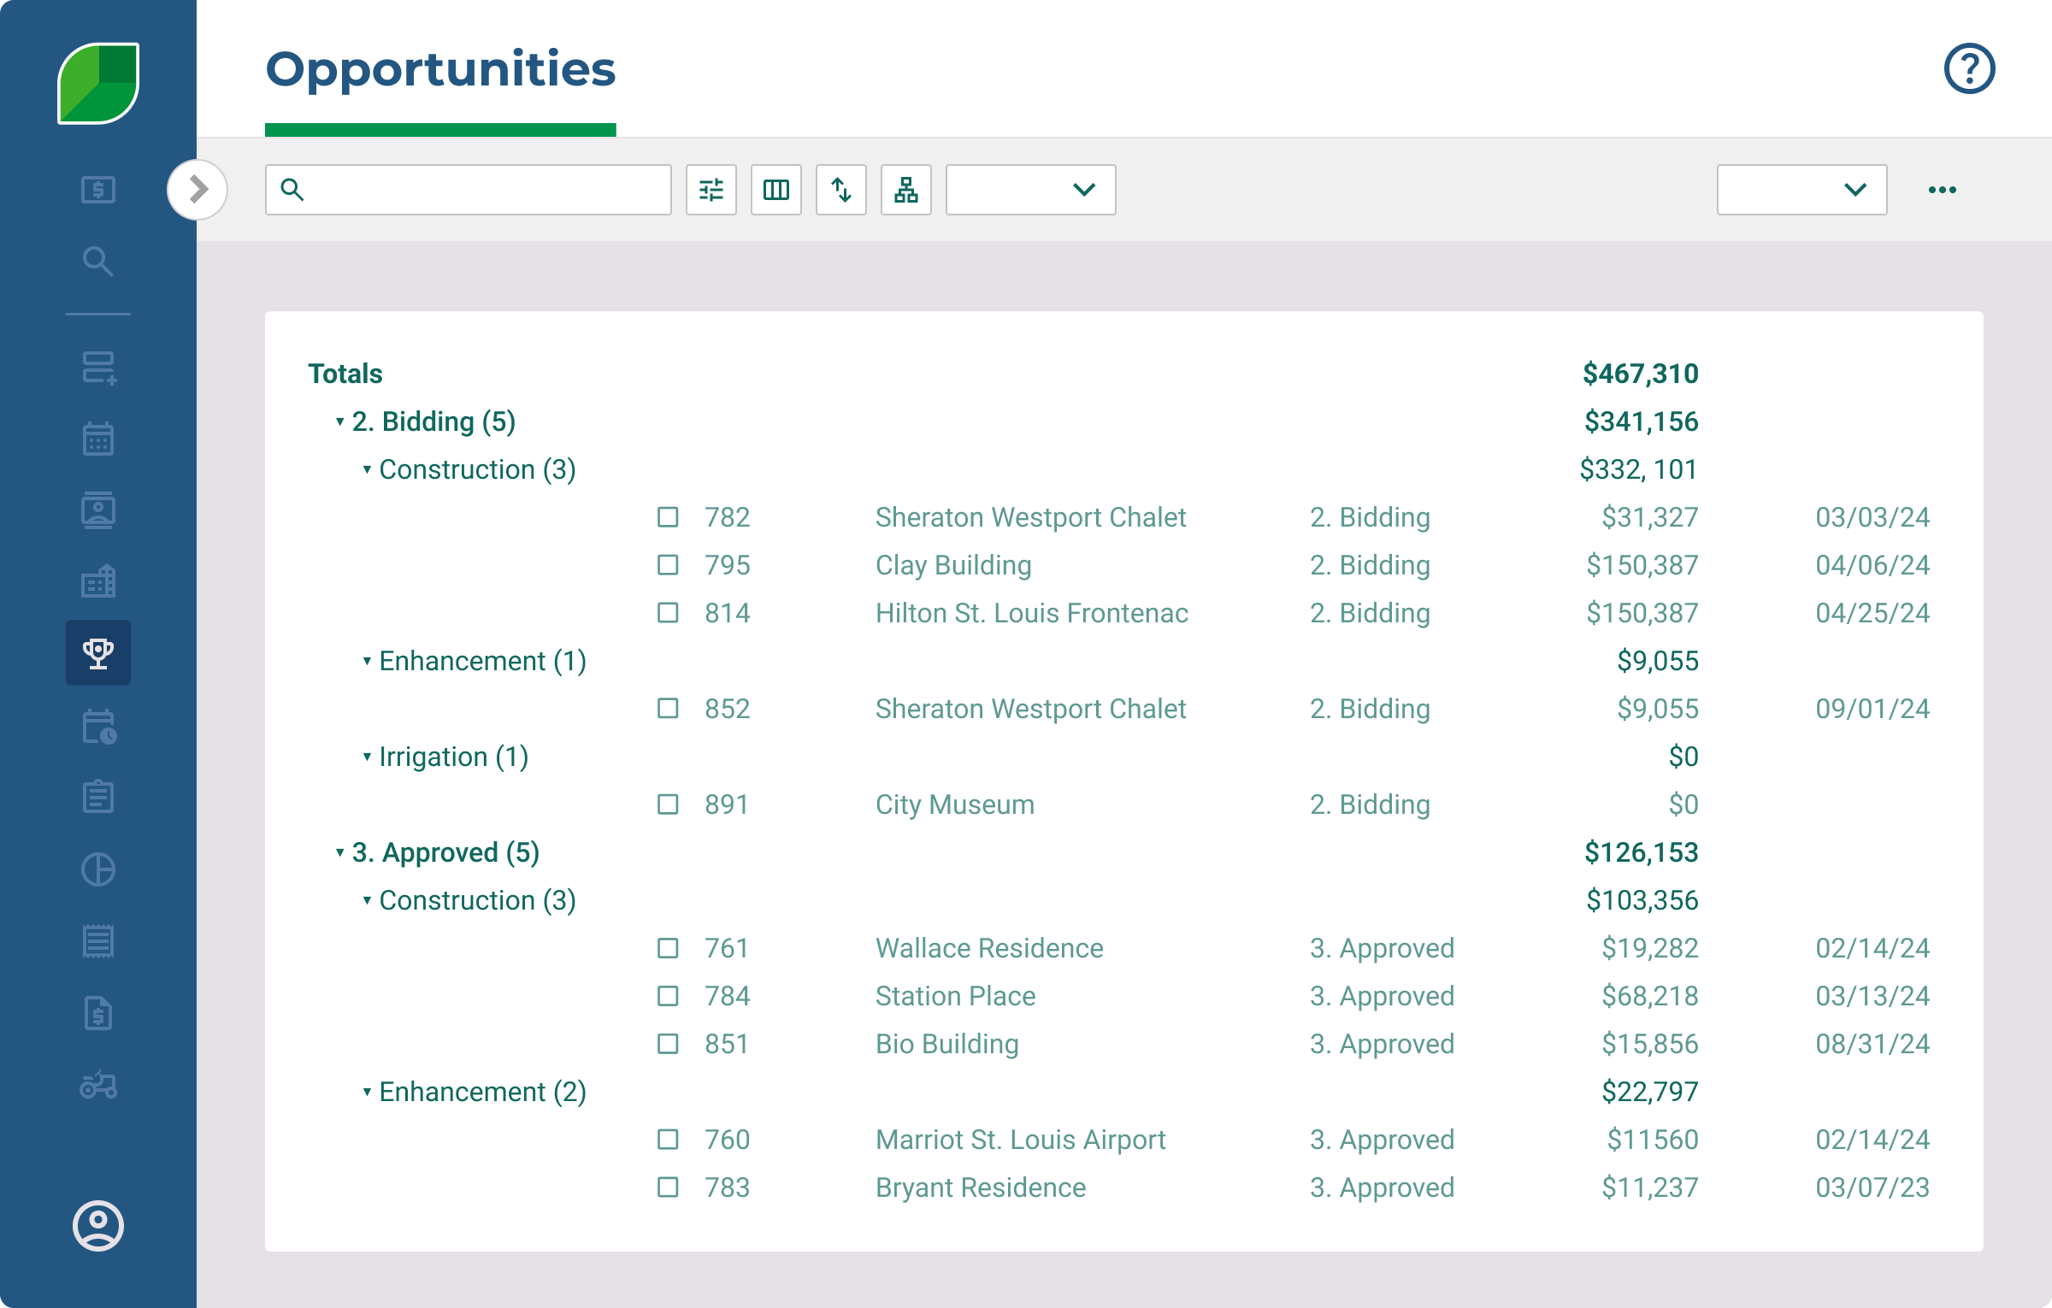Viewport: 2052px width, 1308px height.
Task: Click the columns layout toolbar button
Action: [x=776, y=190]
